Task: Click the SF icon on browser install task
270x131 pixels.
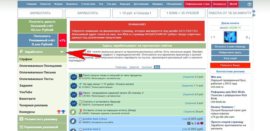Action: (80, 102)
